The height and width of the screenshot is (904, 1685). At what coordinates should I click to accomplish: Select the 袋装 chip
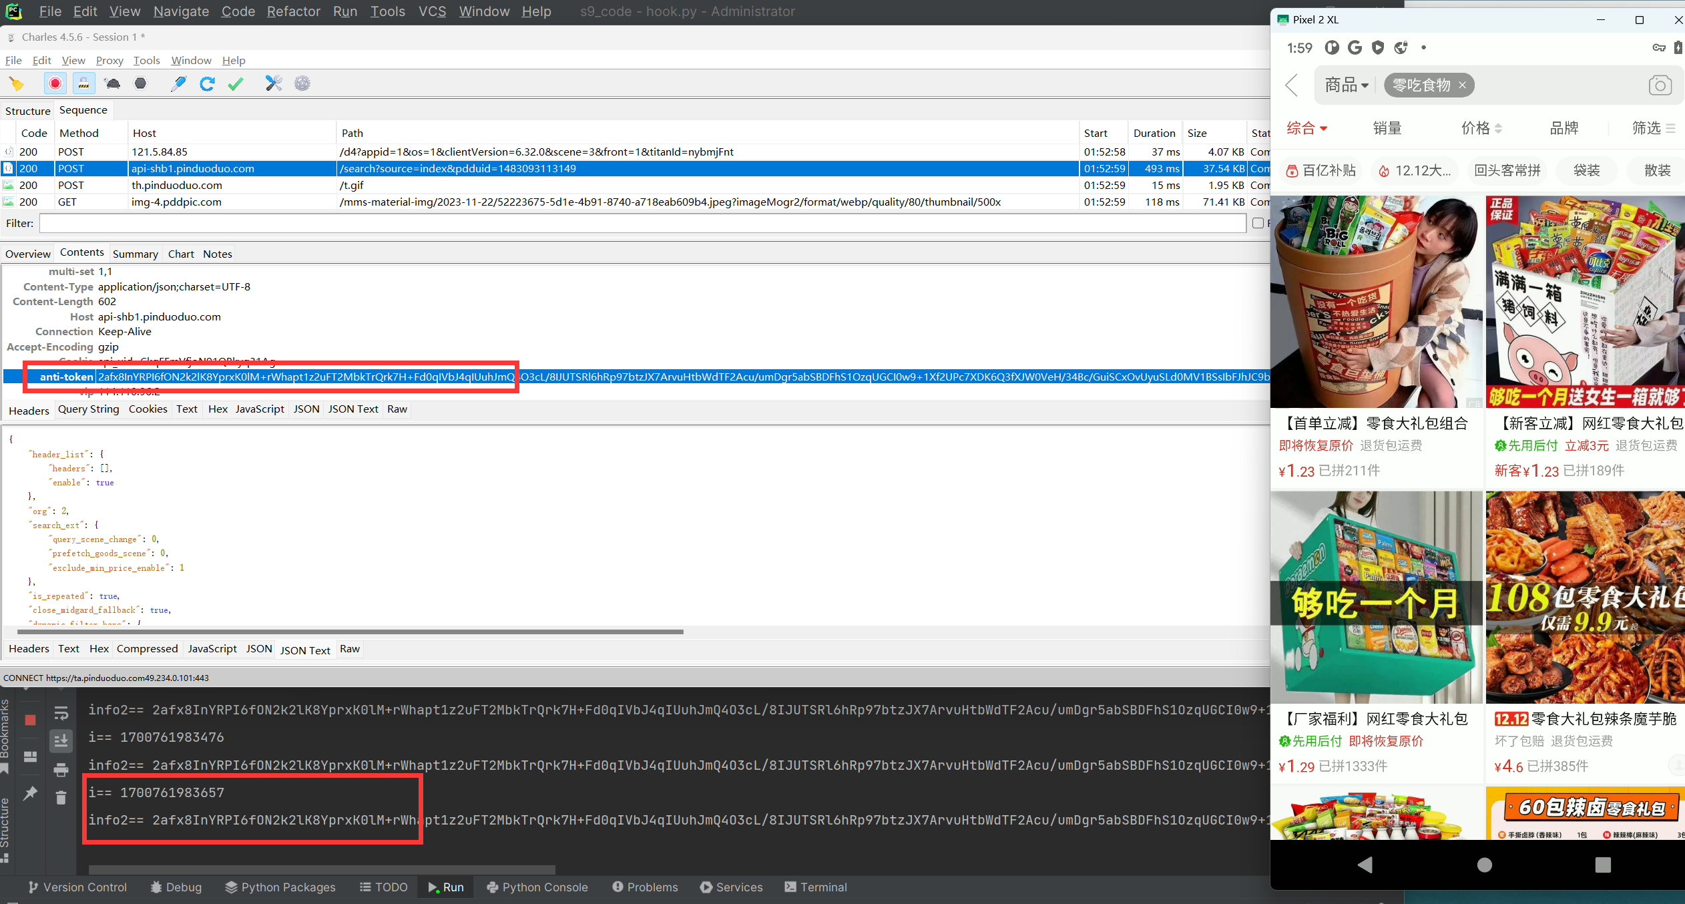click(x=1586, y=171)
